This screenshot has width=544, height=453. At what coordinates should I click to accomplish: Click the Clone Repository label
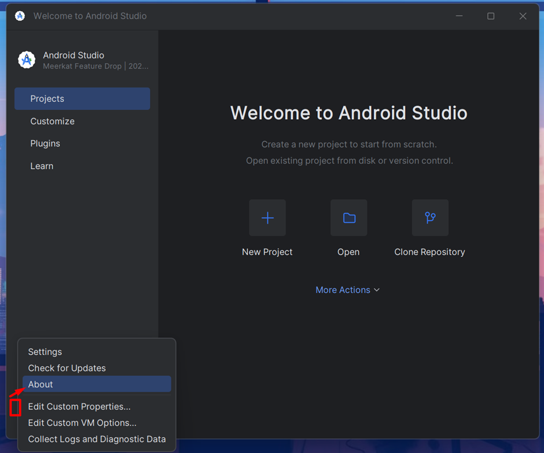pos(429,252)
